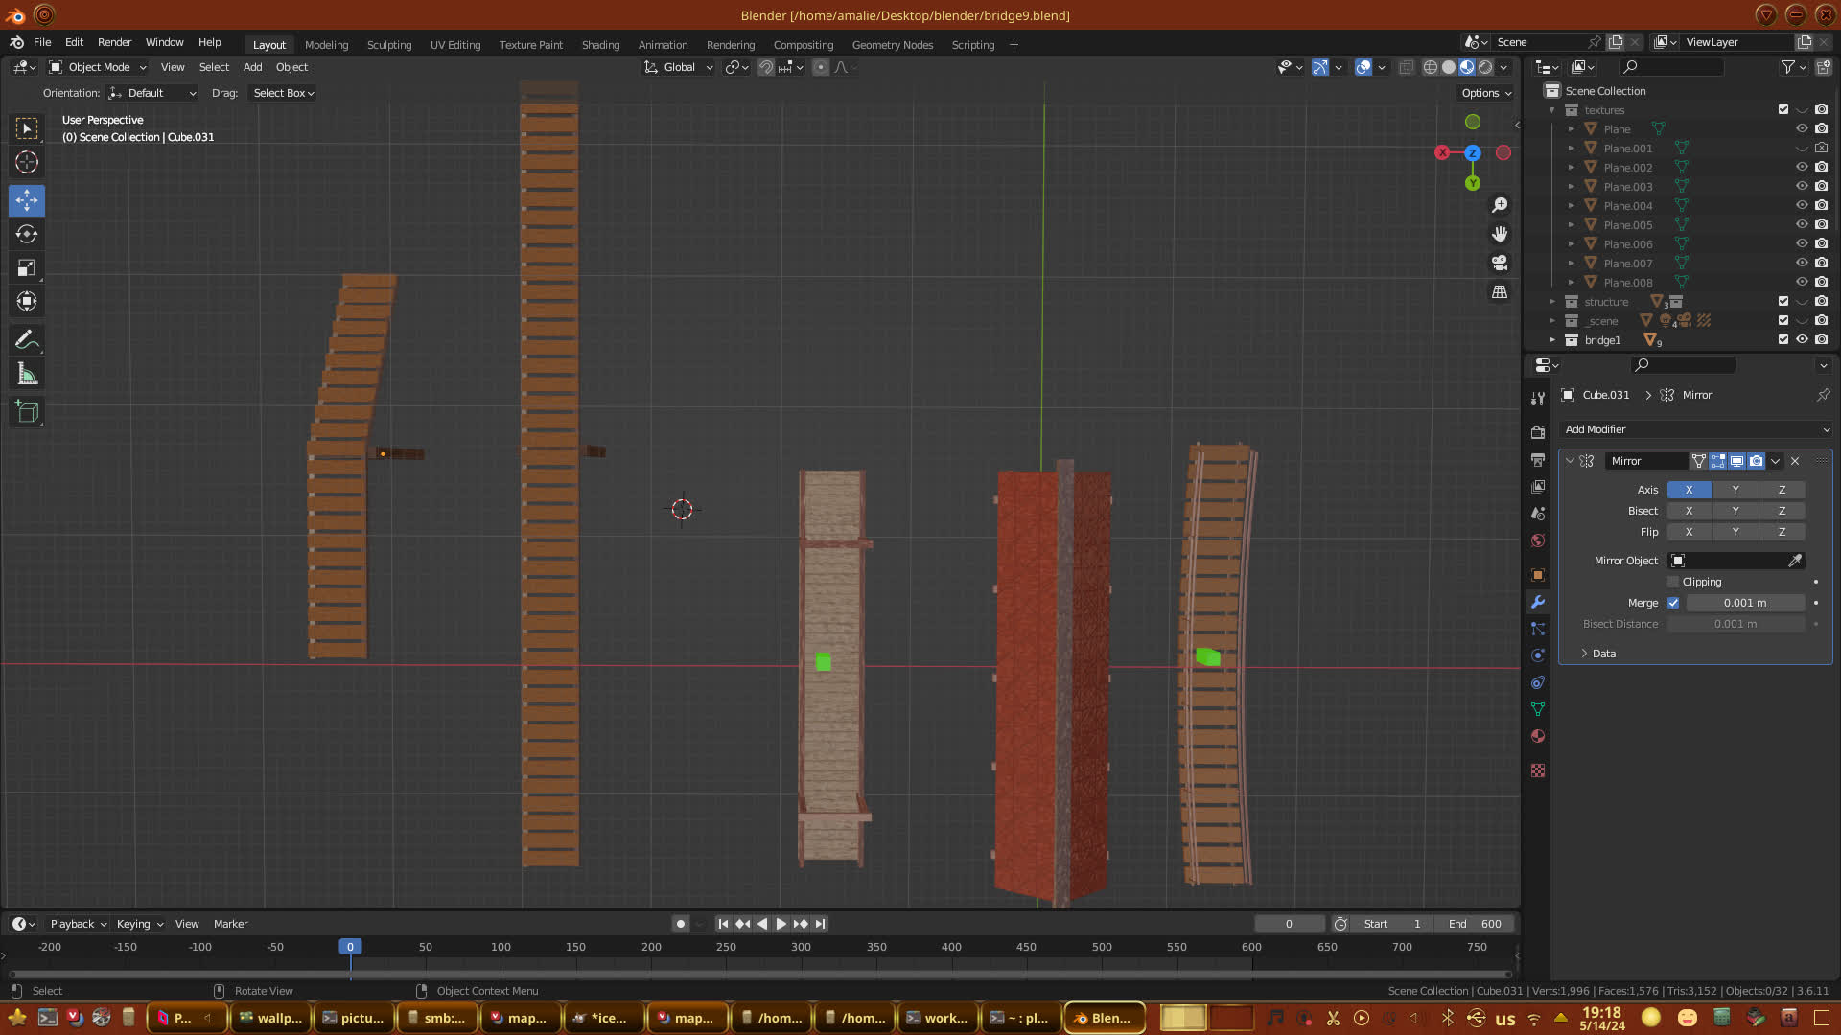Open the Render menu

click(x=114, y=42)
